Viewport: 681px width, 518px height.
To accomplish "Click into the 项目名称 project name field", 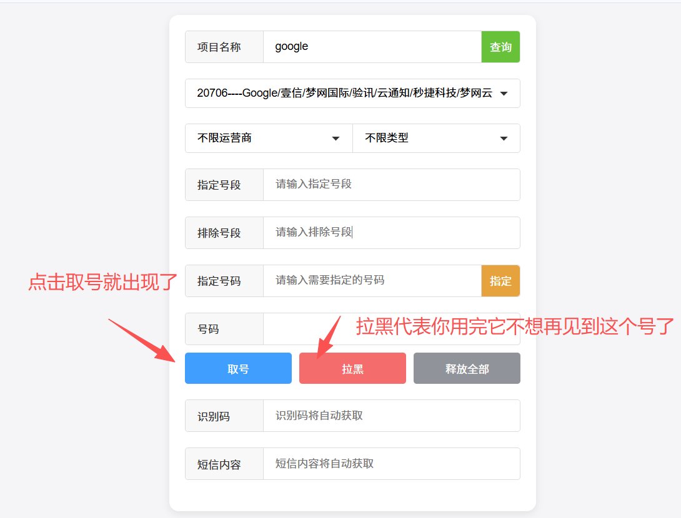I will point(375,46).
